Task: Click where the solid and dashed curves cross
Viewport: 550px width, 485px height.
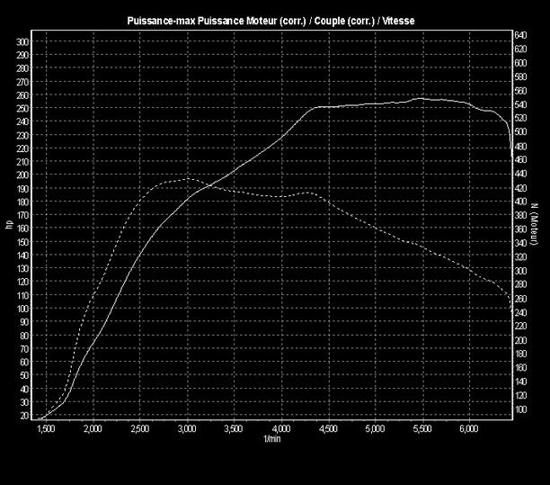Action: [208, 185]
